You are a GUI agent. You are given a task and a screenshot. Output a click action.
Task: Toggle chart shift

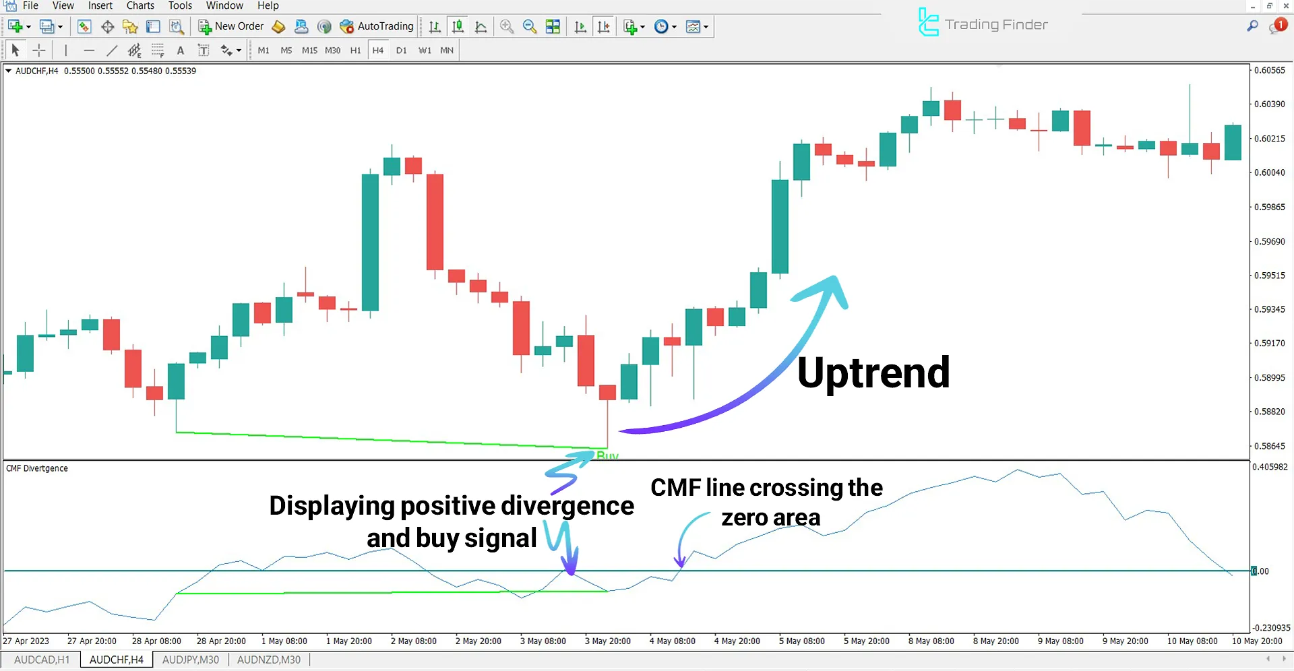603,26
